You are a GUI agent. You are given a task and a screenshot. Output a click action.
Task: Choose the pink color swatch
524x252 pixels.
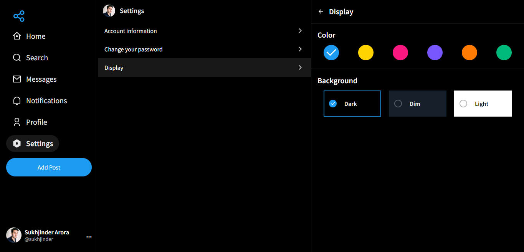[400, 53]
